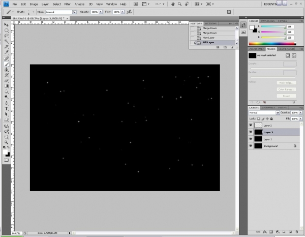Create new snapshot in History panel
Screen dimensions: 305x237
[x=225, y=47]
